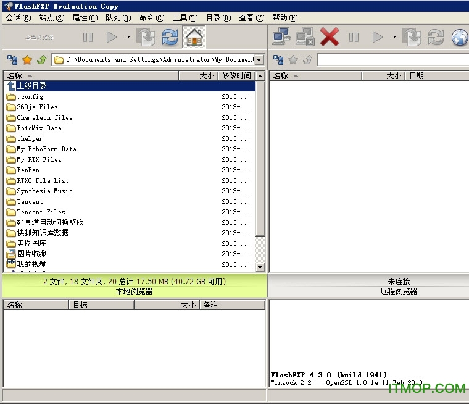
Task: Click the local pane play/transfer icon
Action: [112, 37]
